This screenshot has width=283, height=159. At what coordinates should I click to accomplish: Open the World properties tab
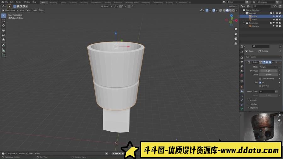point(242,75)
